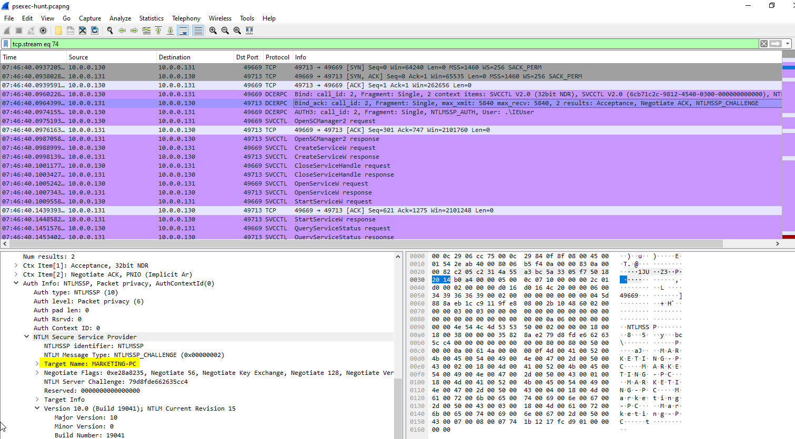Start a new packet capture

[x=7, y=30]
